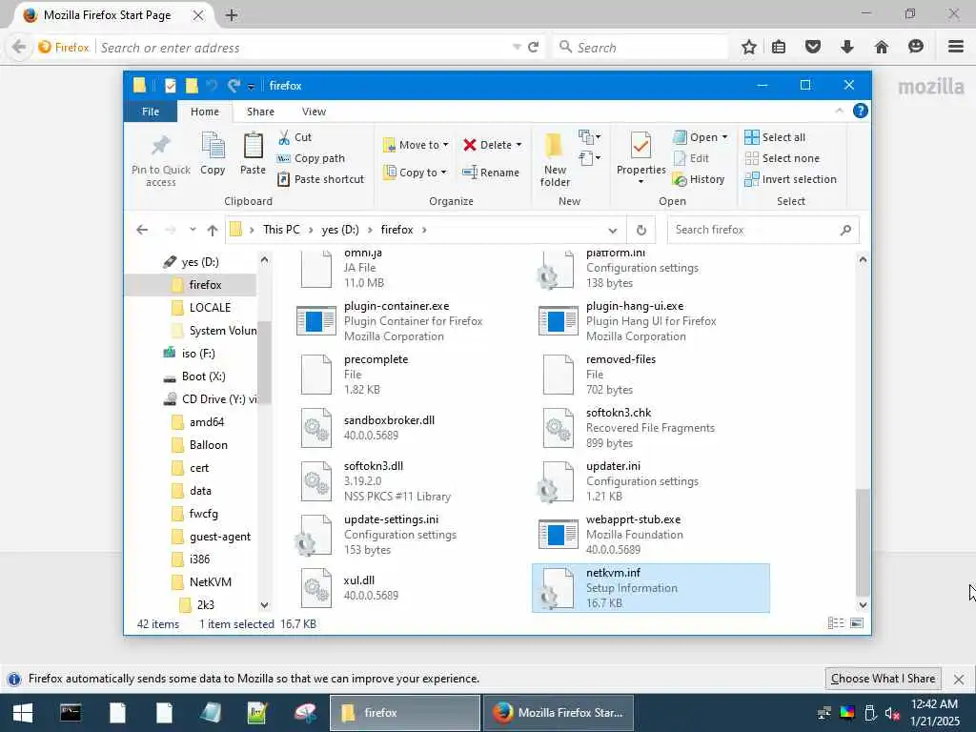Dismiss the Firefox data notification bar

959,679
